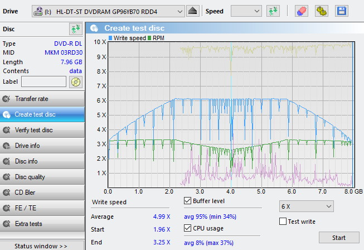Click the copy graph icon
Viewport: 364px width, 250px height.
tap(321, 11)
